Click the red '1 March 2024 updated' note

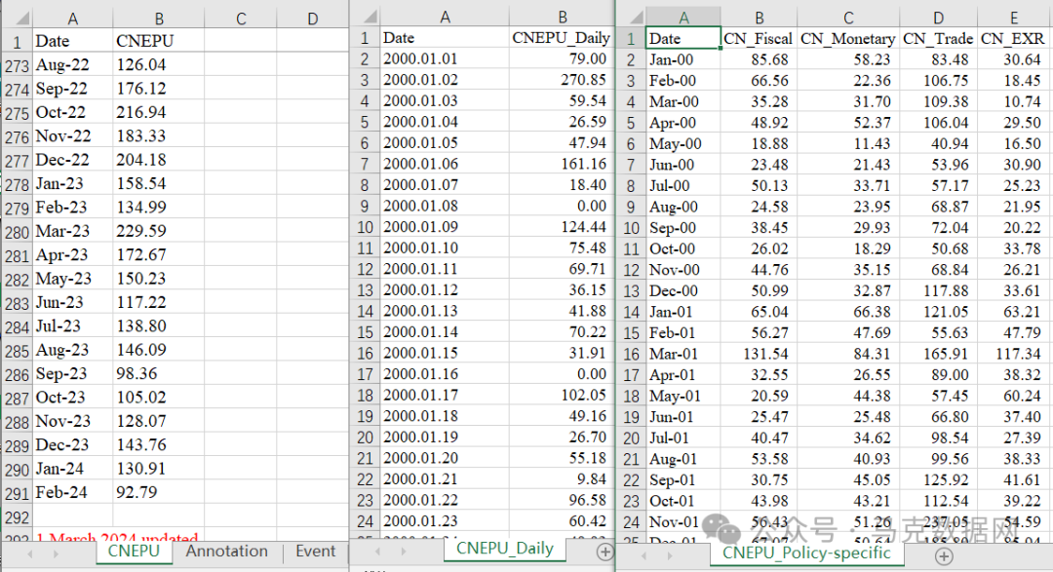coord(117,538)
